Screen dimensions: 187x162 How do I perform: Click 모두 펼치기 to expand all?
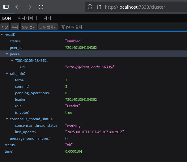click(48, 27)
